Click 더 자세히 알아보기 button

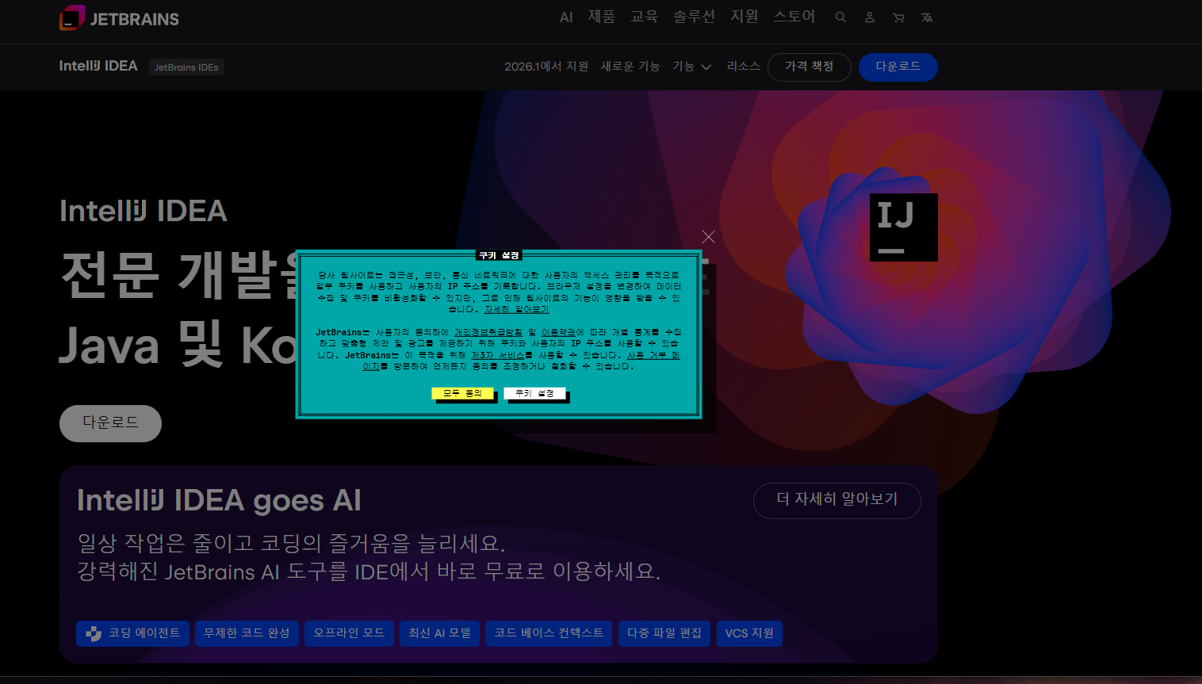pos(836,500)
